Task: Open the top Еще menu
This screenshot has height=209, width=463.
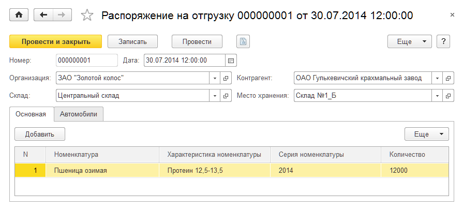Action: [x=410, y=41]
